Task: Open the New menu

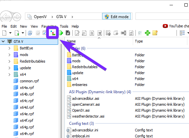Action: [24, 26]
